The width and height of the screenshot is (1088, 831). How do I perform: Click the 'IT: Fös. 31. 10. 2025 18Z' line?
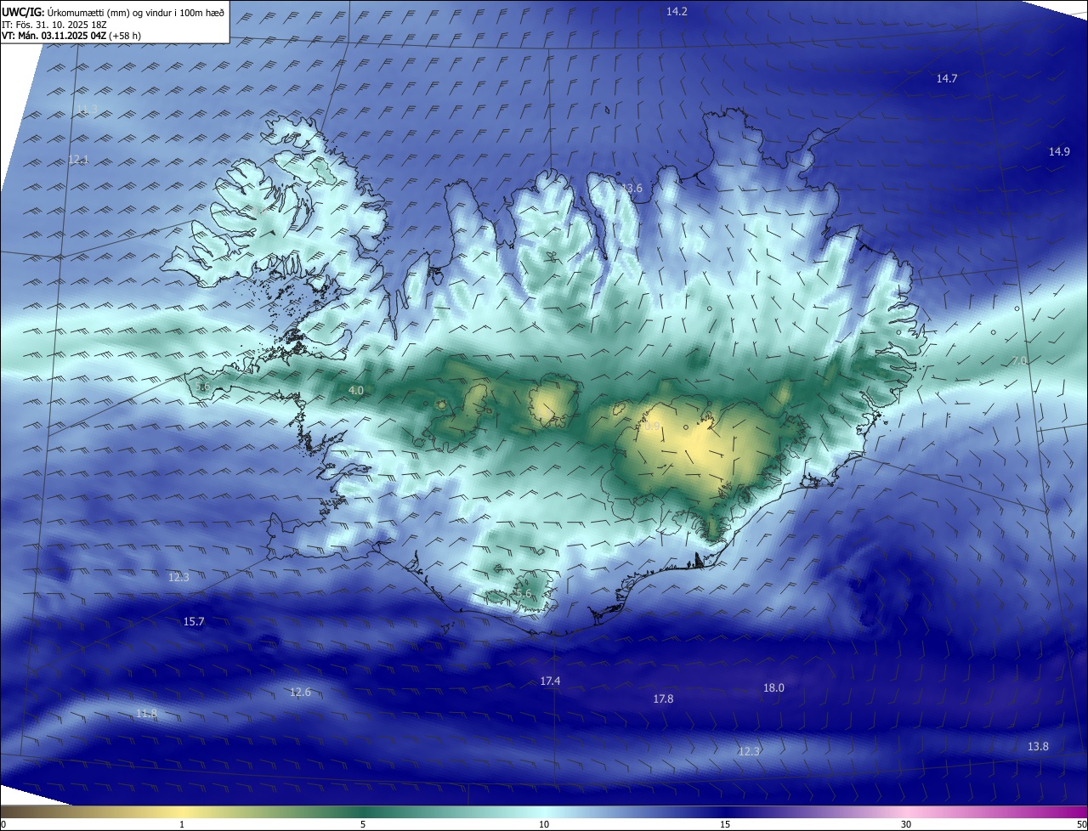point(55,25)
